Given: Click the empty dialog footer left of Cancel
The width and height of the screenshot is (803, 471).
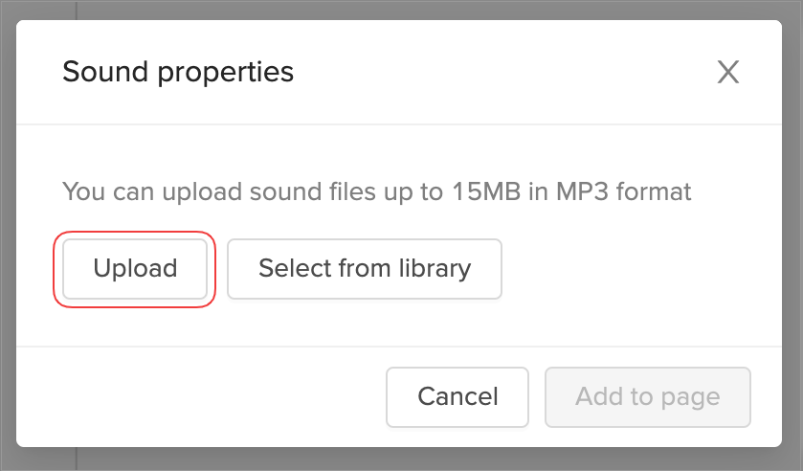Looking at the screenshot, I should [x=201, y=396].
